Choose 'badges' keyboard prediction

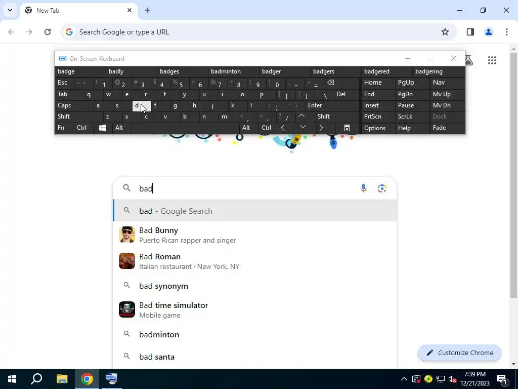tap(183, 71)
